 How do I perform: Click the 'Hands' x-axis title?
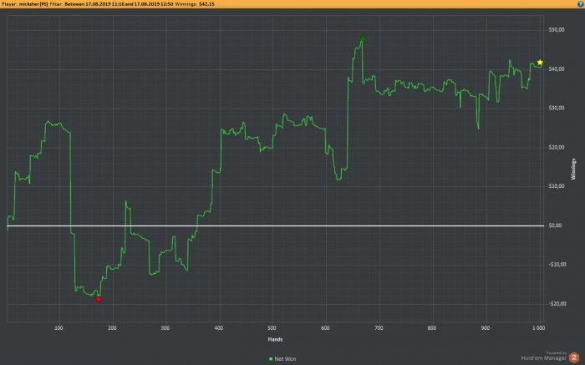point(275,339)
